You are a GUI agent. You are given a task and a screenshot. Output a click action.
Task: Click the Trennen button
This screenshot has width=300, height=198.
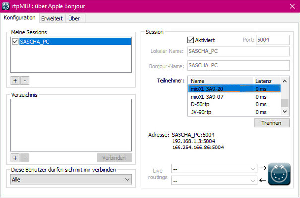272,123
